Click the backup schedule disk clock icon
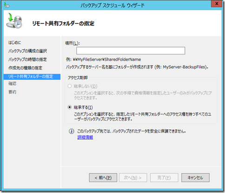This screenshot has width=225, height=193. 14,21
